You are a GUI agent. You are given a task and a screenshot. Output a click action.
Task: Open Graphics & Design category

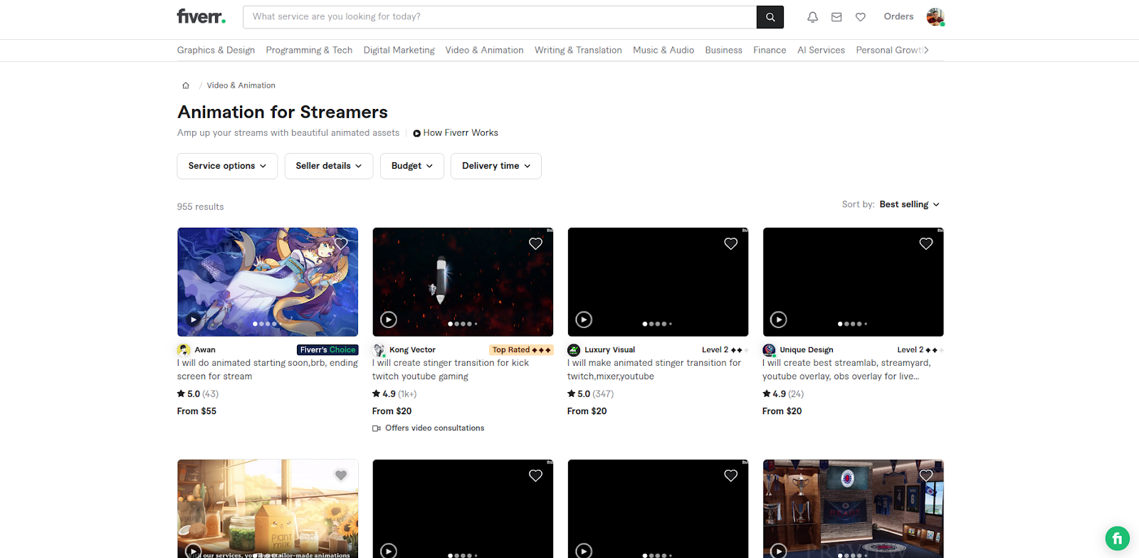pyautogui.click(x=216, y=50)
